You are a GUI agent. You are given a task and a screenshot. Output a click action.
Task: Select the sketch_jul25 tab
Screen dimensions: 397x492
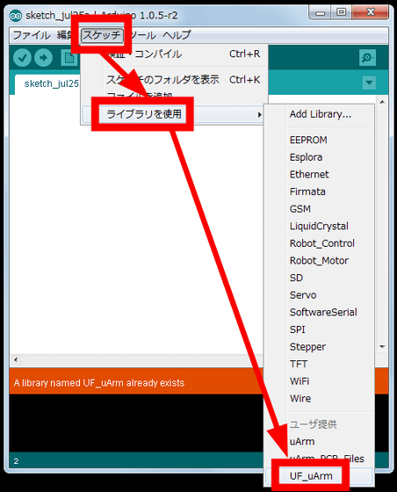point(52,83)
